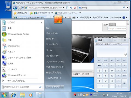Refresh the page in Internet Explorer
Screen dimensions: 131x98
click(x=71, y=8)
